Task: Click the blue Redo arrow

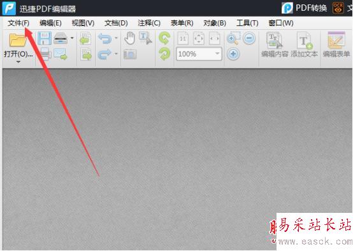Action: click(x=105, y=55)
